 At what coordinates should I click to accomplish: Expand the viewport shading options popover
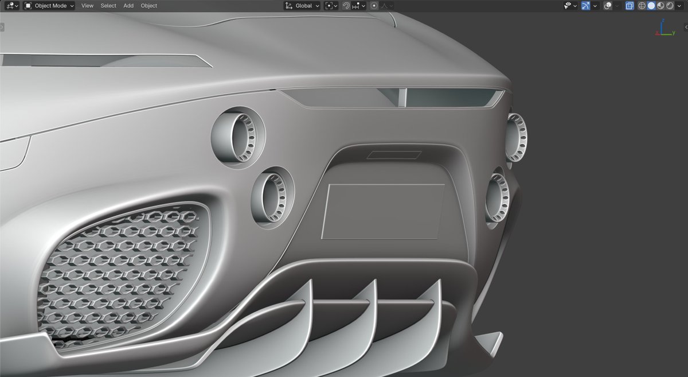(x=679, y=6)
